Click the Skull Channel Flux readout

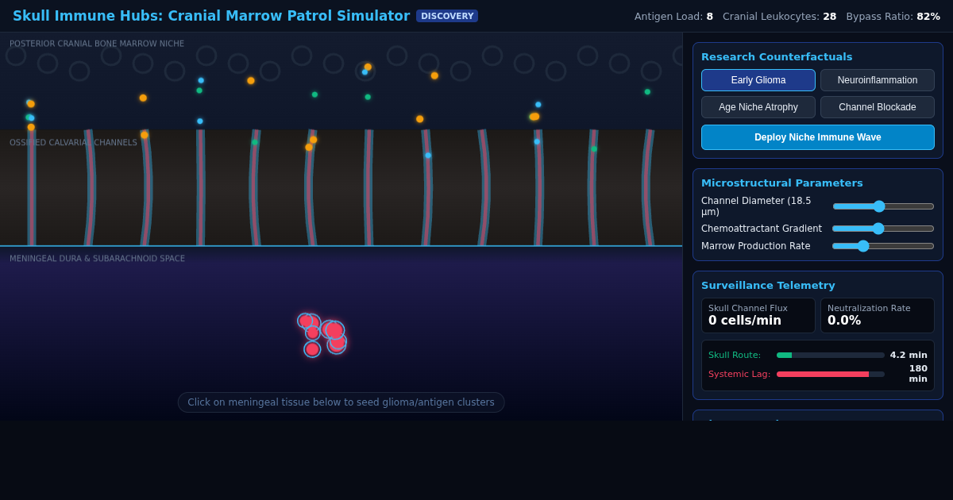tap(758, 315)
